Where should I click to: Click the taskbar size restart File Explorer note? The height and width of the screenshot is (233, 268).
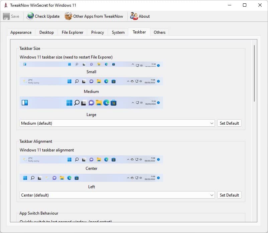(66, 57)
